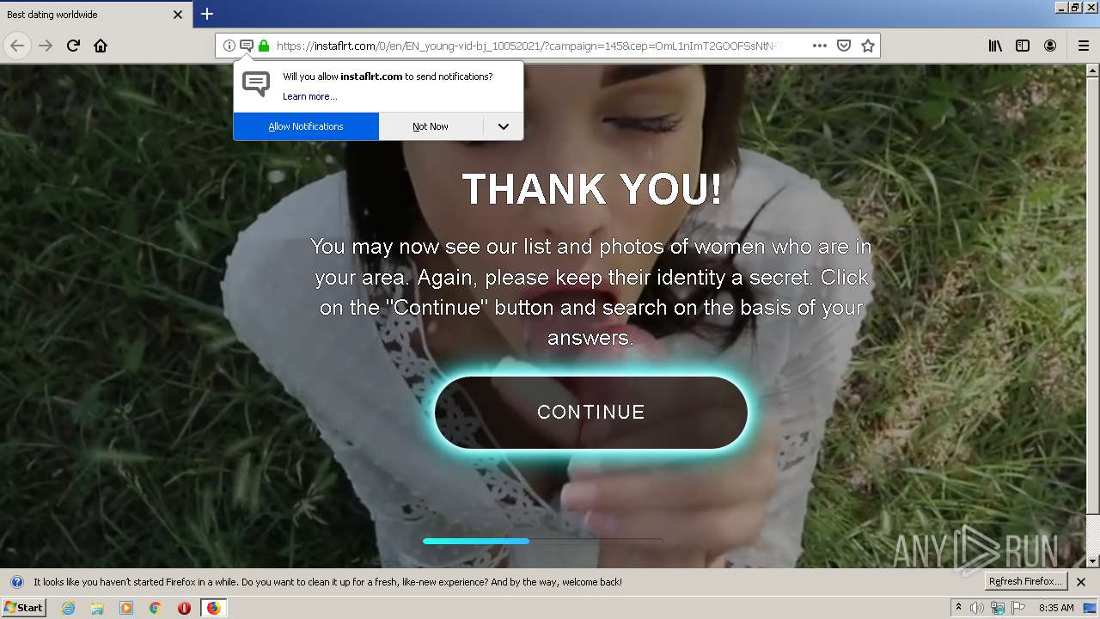Click the 8:35 AM taskbar clock
The height and width of the screenshot is (619, 1100).
[1056, 608]
